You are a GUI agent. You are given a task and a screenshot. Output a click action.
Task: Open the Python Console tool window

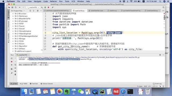[46, 84]
